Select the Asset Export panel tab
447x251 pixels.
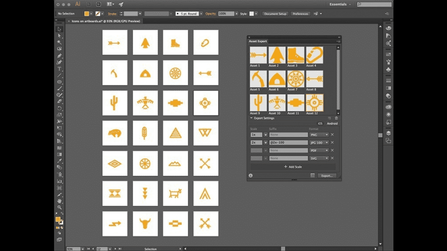pos(258,41)
